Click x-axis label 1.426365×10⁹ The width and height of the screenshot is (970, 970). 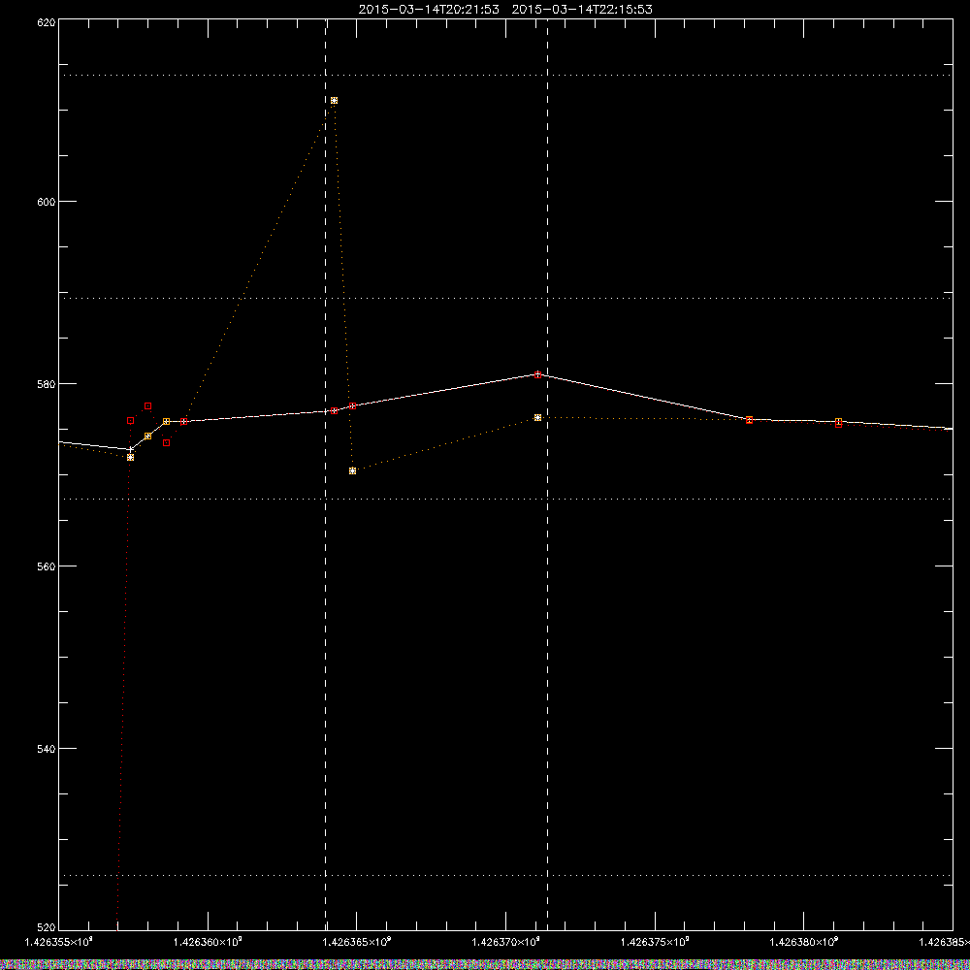point(357,942)
